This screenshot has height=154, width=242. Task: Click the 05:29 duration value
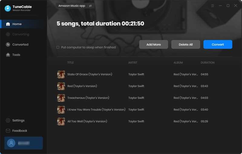[x=204, y=121]
